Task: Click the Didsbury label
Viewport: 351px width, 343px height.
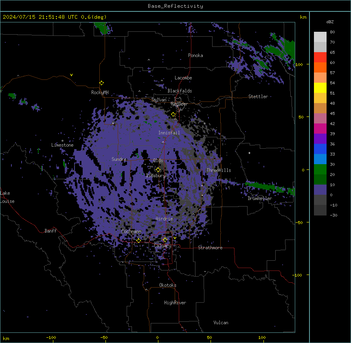Action: pyautogui.click(x=156, y=176)
